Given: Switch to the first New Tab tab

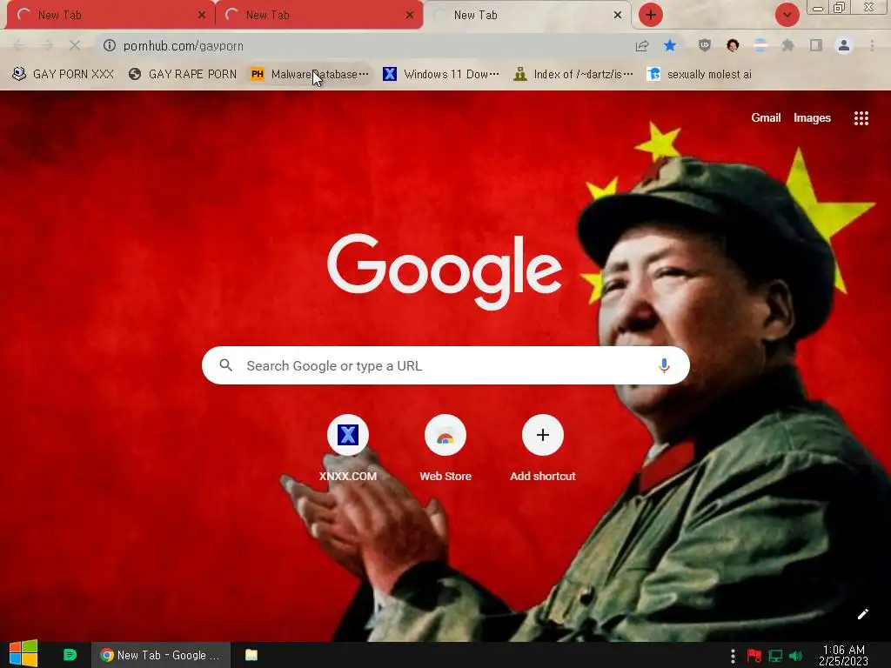Looking at the screenshot, I should coord(111,16).
